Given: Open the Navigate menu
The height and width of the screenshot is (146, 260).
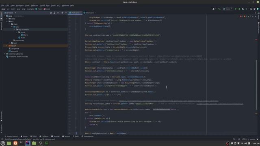Looking at the screenshot, I should tap(20, 5).
